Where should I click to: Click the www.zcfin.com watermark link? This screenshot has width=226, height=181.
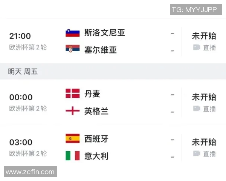30,172
